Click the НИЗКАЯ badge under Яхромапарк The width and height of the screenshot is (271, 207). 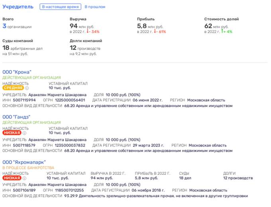pyautogui.click(x=12, y=178)
